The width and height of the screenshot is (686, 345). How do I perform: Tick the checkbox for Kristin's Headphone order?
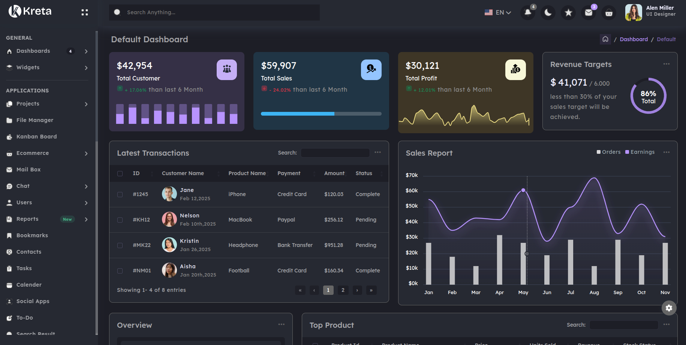tap(120, 245)
